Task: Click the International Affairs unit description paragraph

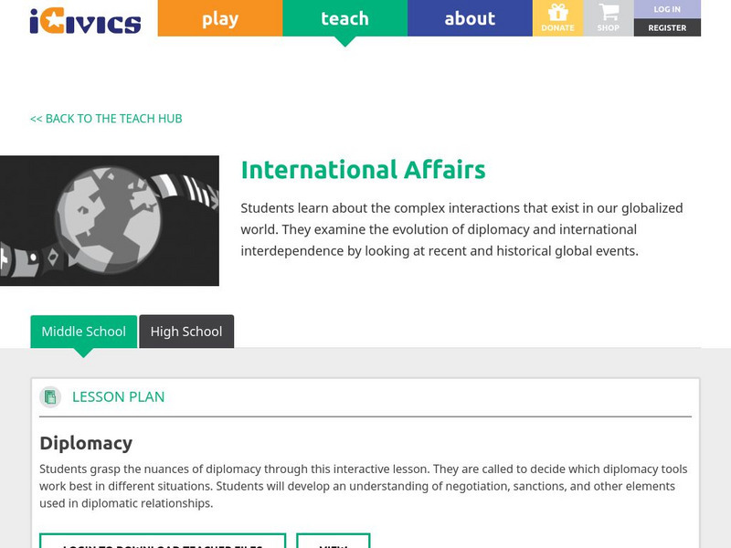Action: click(461, 230)
